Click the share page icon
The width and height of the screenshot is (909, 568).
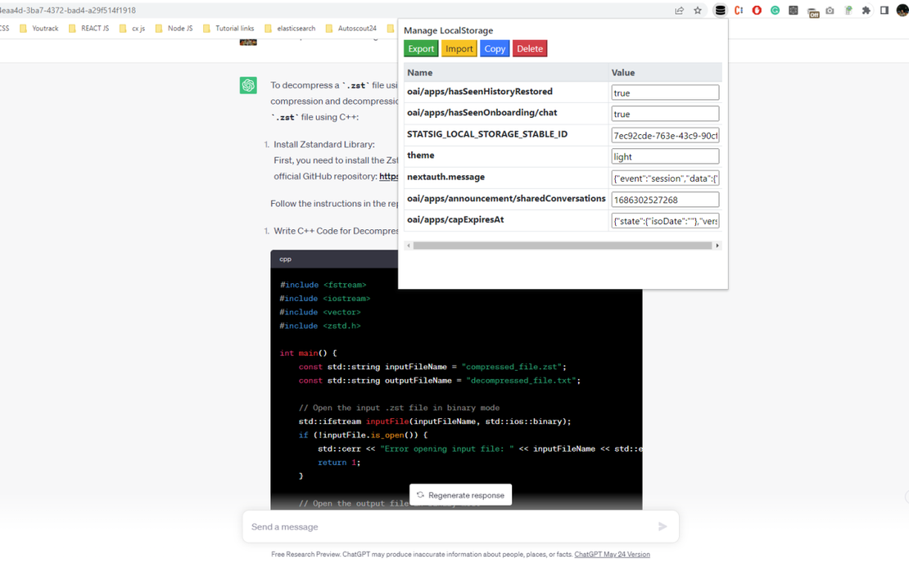tap(678, 11)
